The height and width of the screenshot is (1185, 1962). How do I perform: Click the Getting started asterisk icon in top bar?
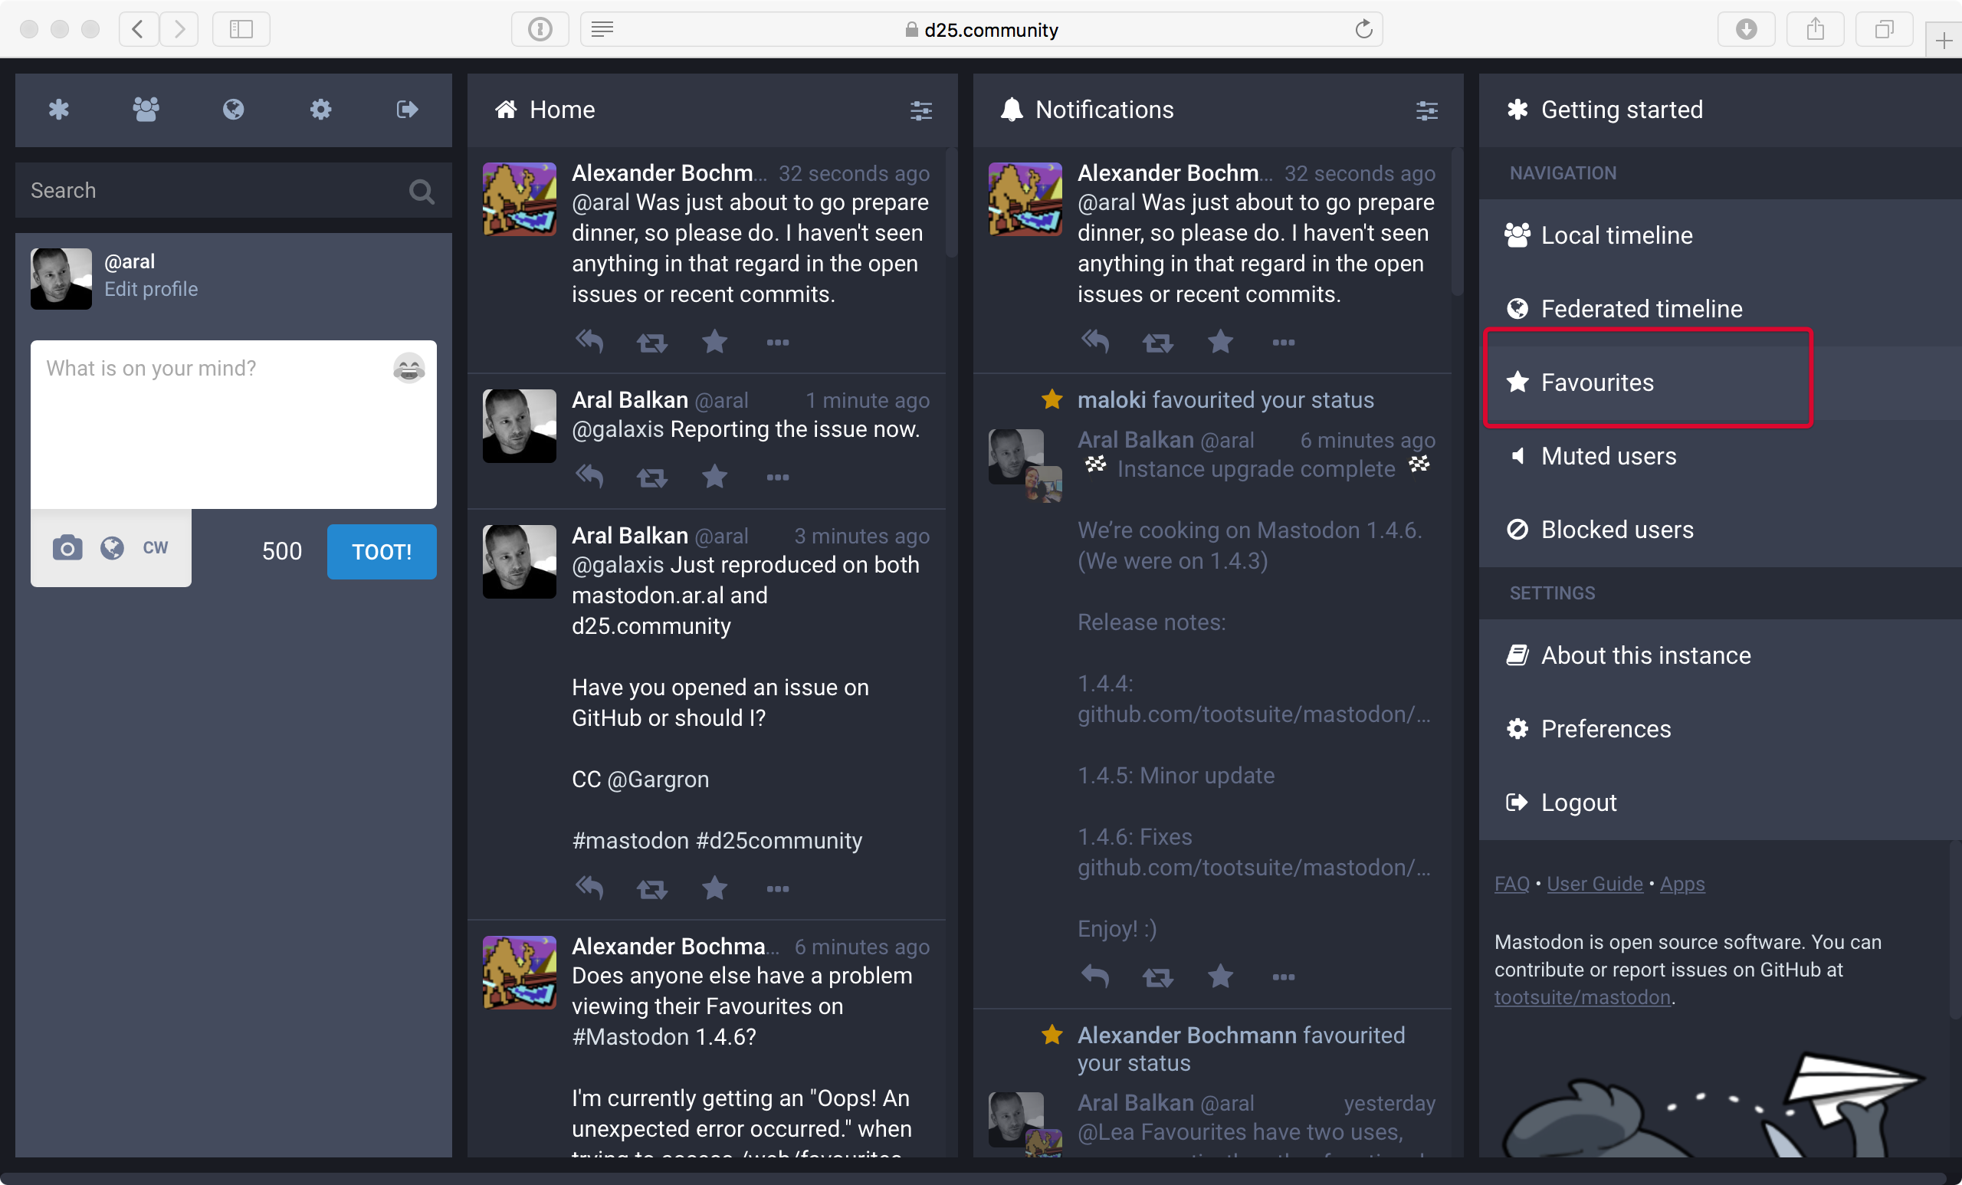[x=58, y=109]
